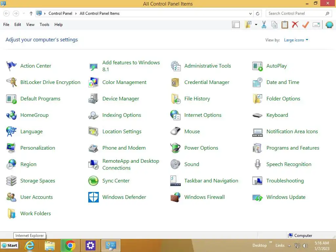This screenshot has width=336, height=252.
Task: Toggle the preview pane layout toolbar icon
Action: tap(236, 25)
